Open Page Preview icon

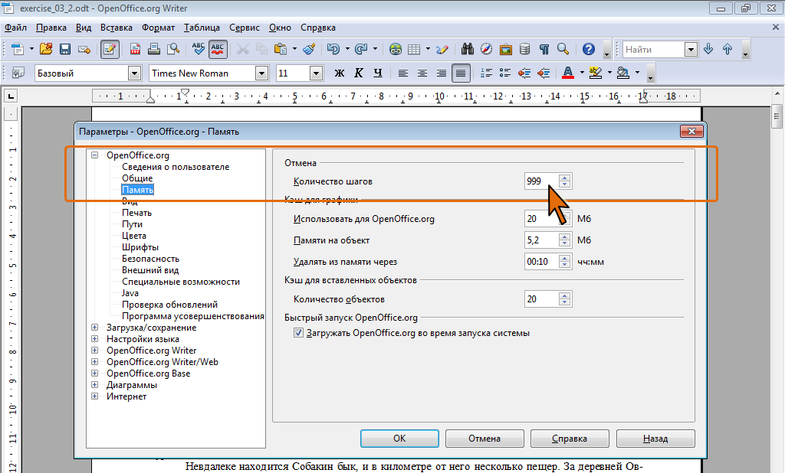pos(173,49)
